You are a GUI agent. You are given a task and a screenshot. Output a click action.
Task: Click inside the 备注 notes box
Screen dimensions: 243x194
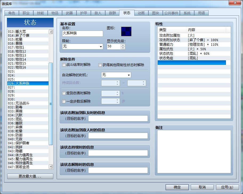pos(194,151)
